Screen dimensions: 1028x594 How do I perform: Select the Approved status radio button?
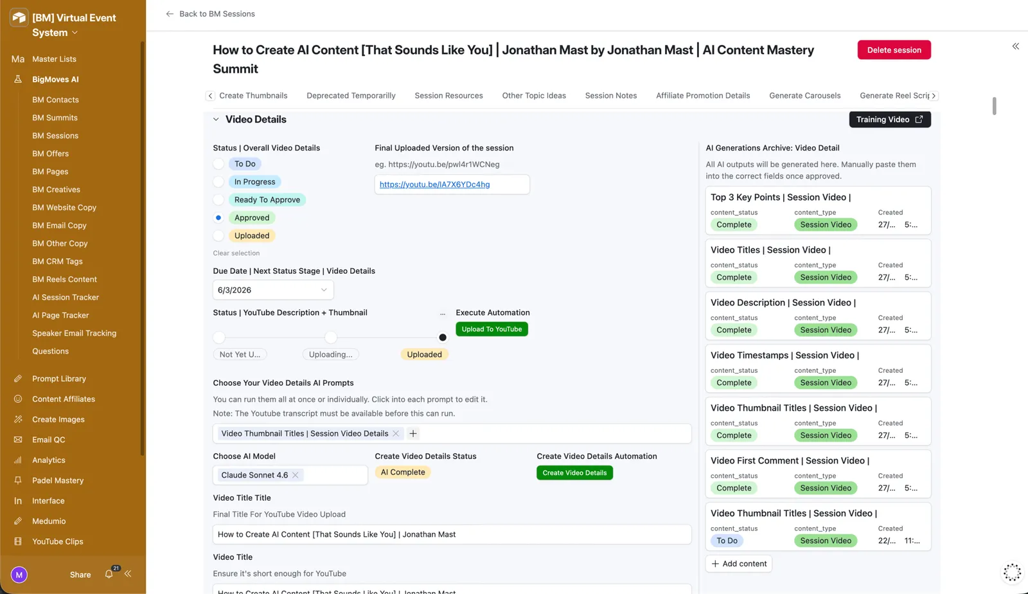pos(218,218)
